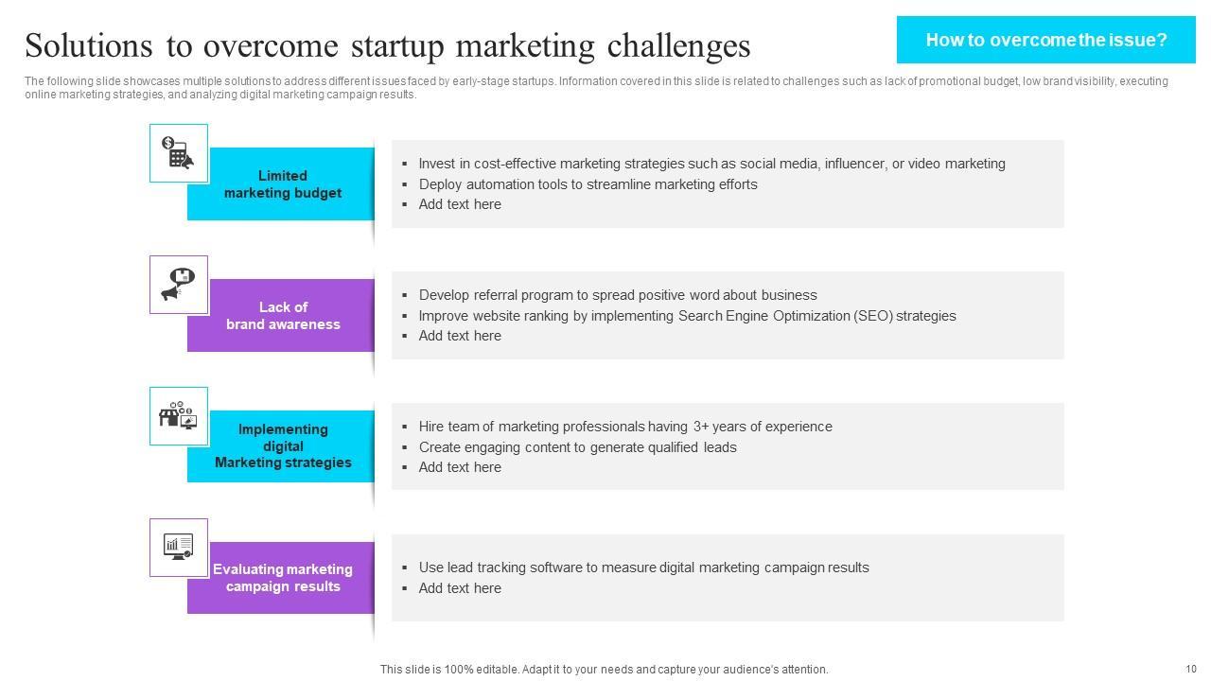Select the 'Create engaging content' bullet
Screen dimensions: 1211x681
[577, 447]
